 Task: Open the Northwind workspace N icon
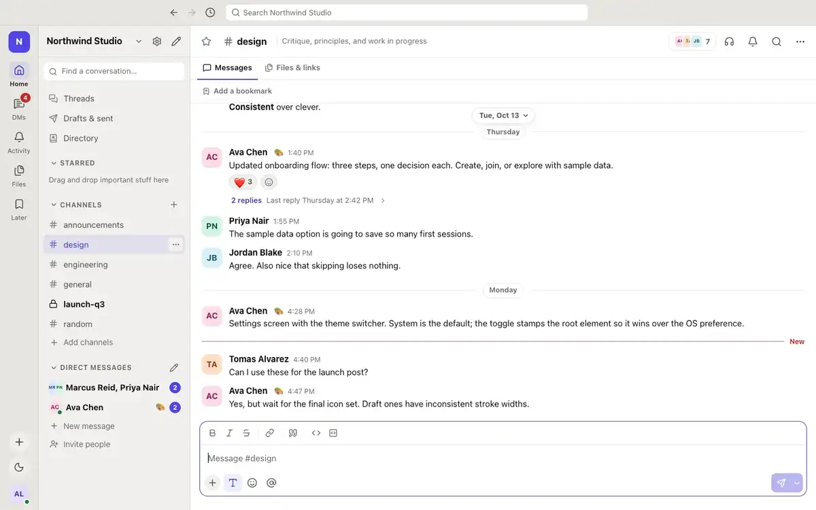(x=19, y=41)
